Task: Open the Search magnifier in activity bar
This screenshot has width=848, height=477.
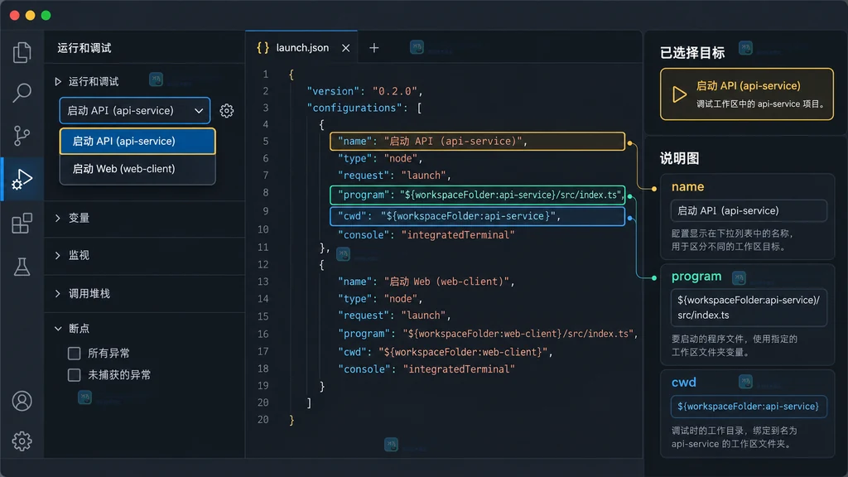Action: pyautogui.click(x=22, y=93)
